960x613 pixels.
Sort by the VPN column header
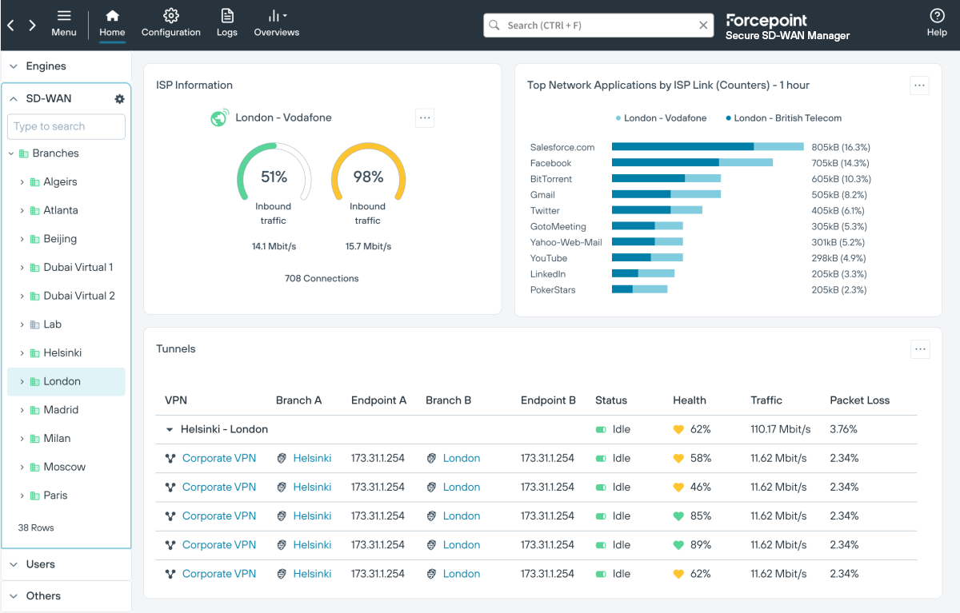176,400
